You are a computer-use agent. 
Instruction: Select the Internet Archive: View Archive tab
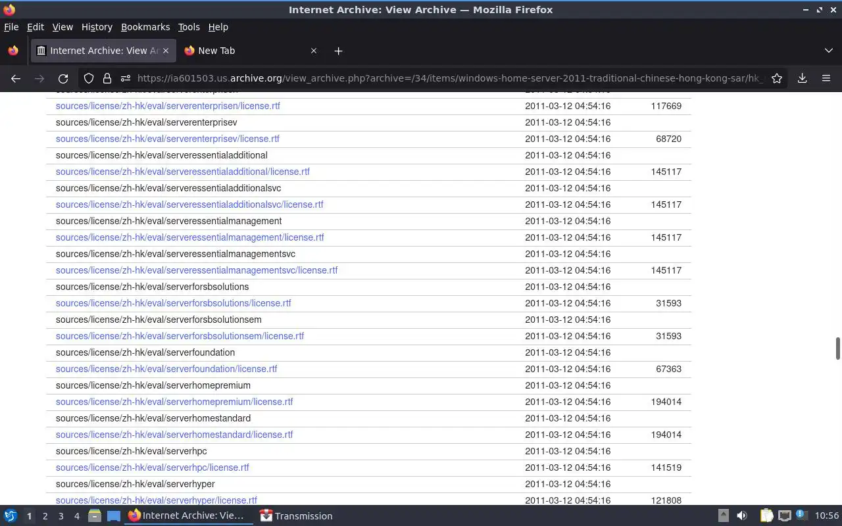[103, 51]
